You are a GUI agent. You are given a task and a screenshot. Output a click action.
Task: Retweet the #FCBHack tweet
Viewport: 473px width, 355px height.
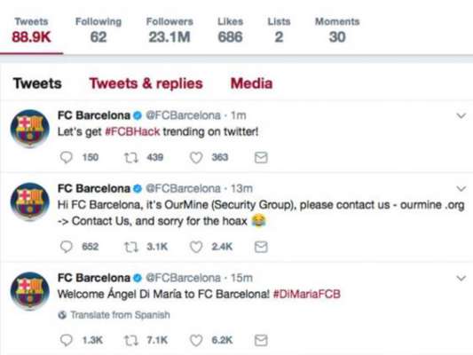pyautogui.click(x=131, y=157)
